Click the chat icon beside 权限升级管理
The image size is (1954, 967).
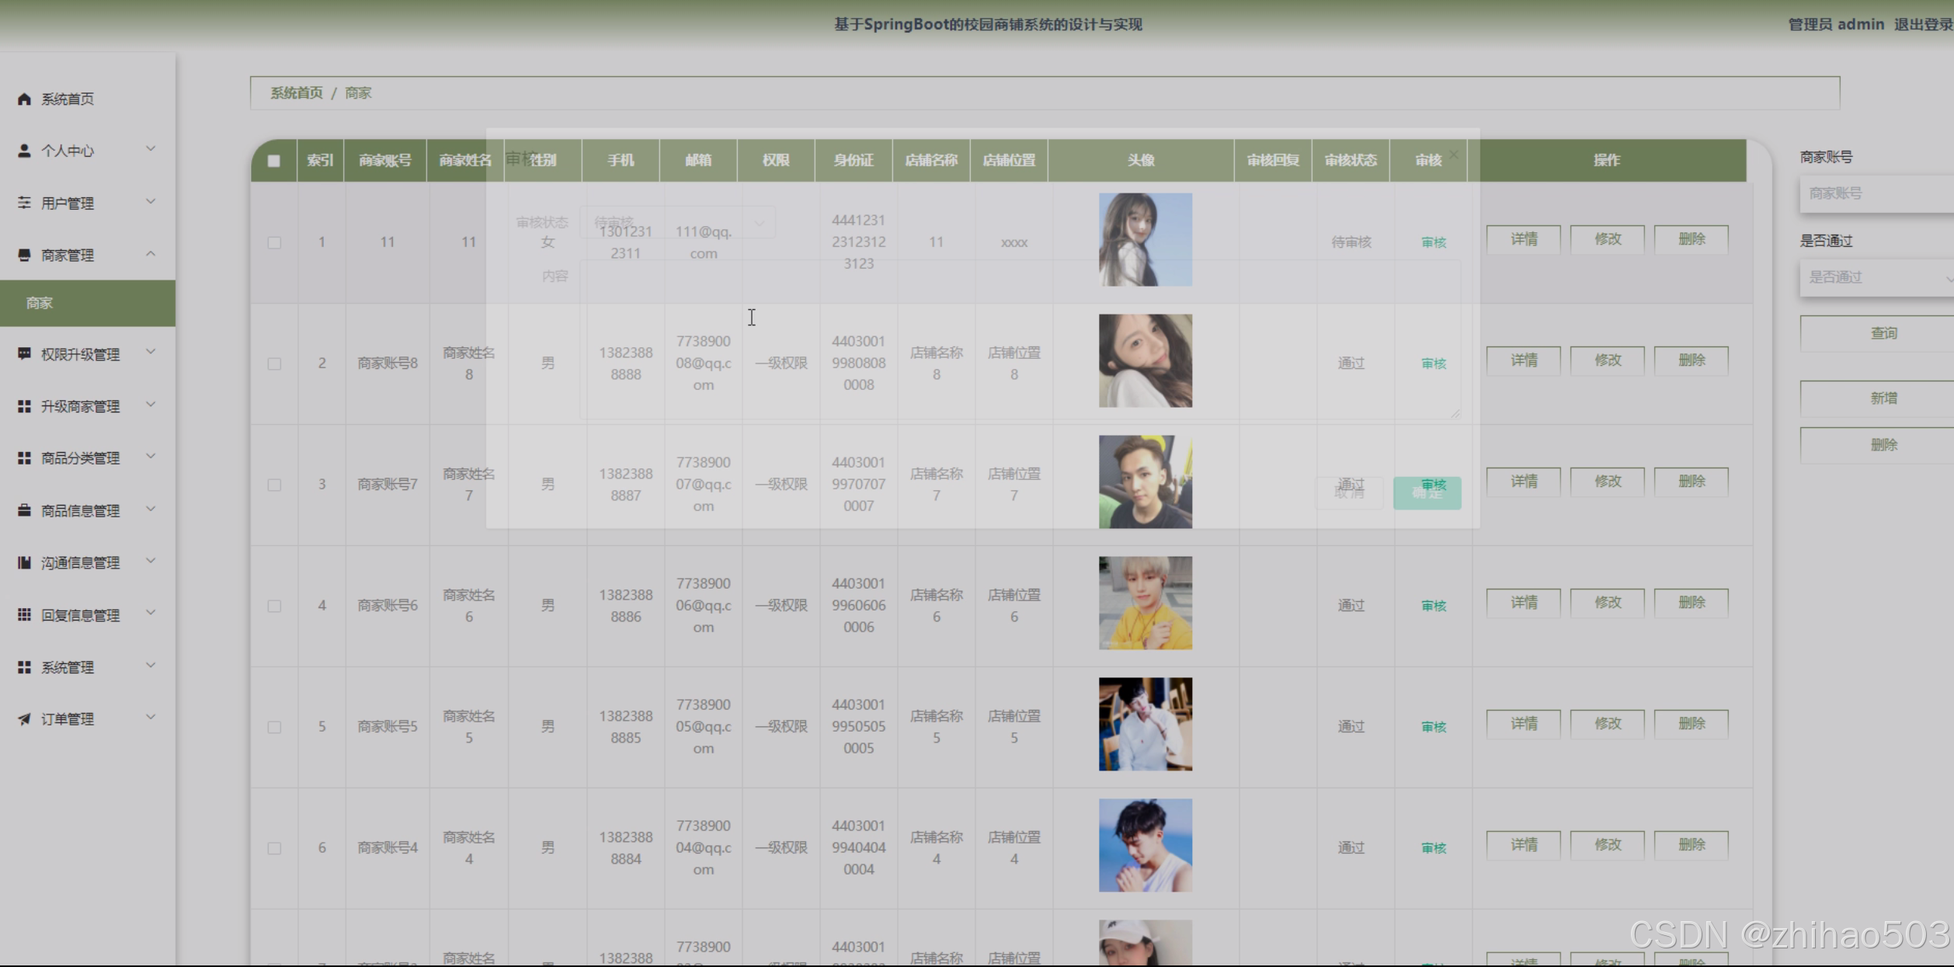coord(24,353)
